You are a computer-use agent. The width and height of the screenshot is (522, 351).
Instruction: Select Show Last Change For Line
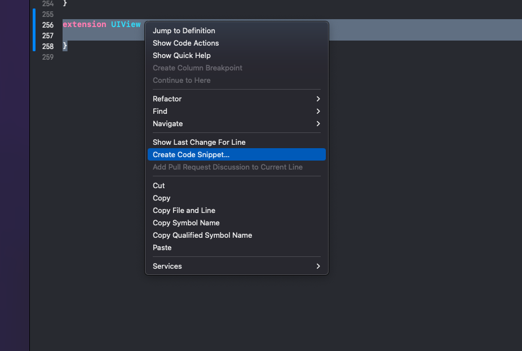click(236, 142)
